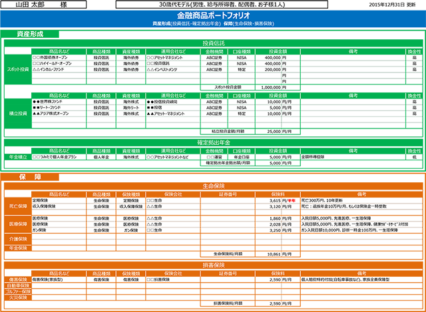Click the "10,861" life insurance monthly total
Screen dimensions: 426x312
(x=274, y=254)
